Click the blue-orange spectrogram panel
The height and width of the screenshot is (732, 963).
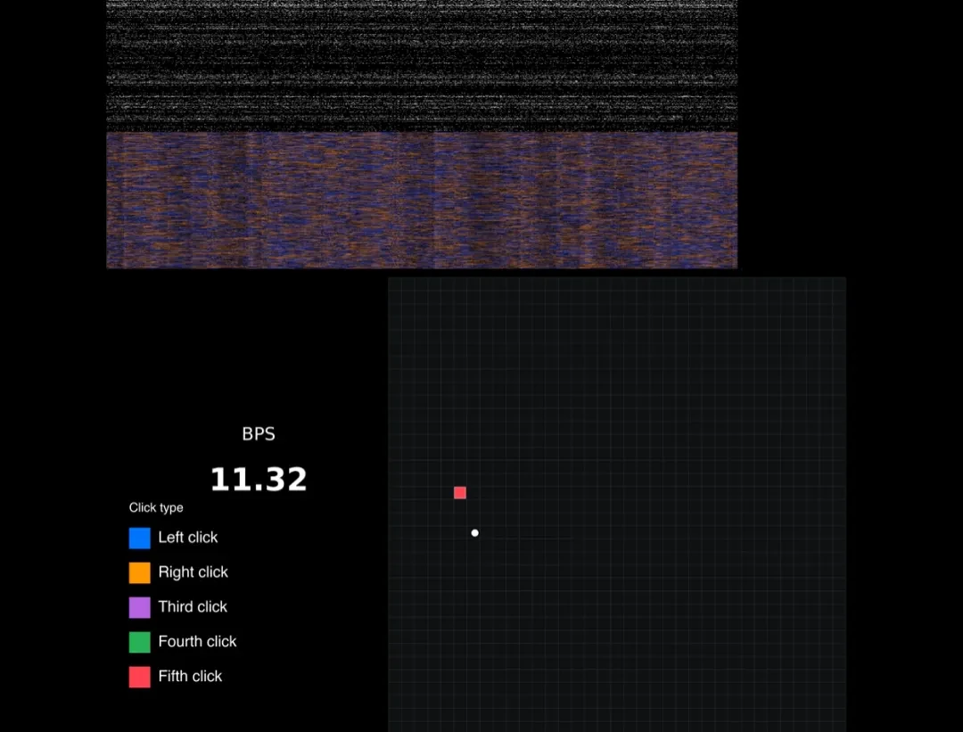pyautogui.click(x=422, y=201)
